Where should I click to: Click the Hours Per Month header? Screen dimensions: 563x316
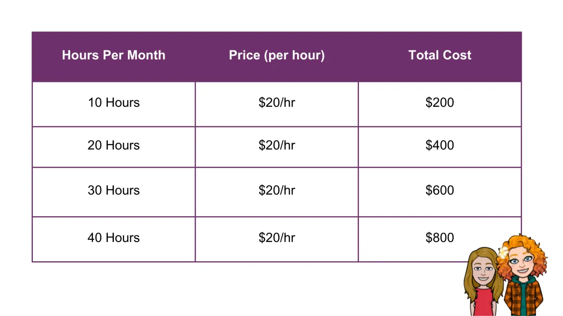(114, 55)
